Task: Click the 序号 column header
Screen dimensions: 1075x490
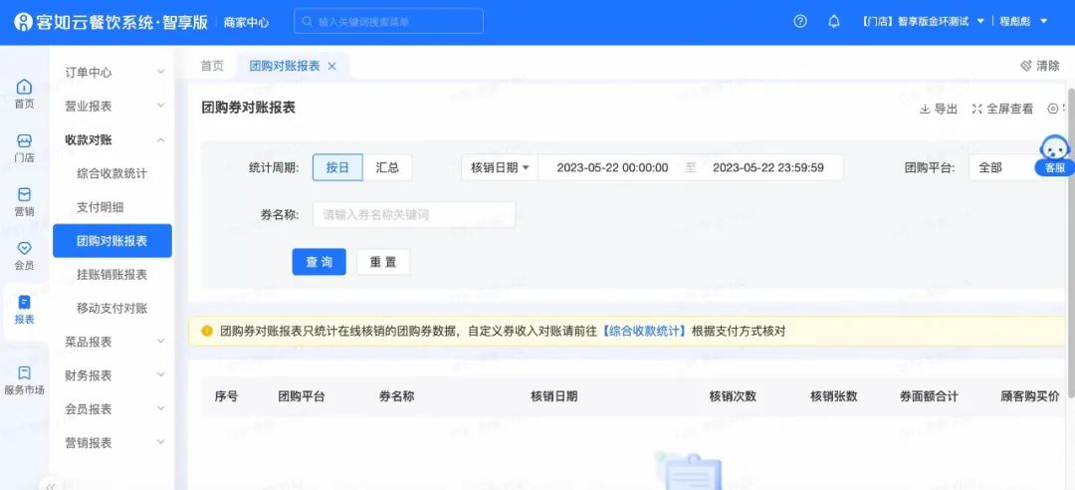Action: click(x=226, y=396)
